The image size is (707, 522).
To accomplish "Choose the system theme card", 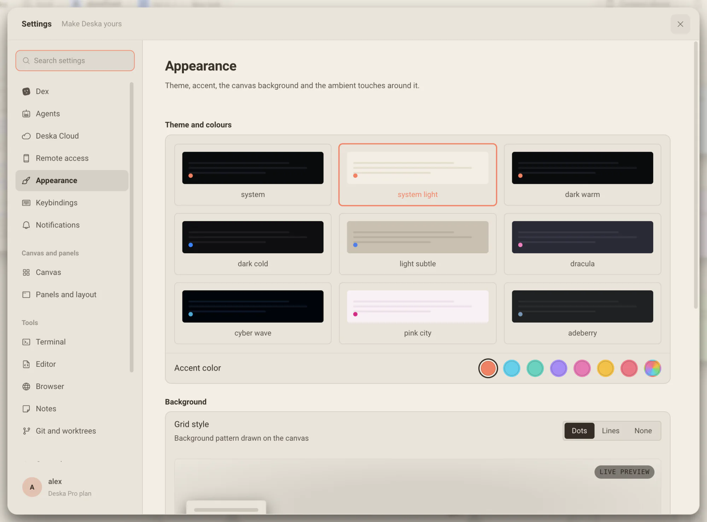I will tap(253, 175).
